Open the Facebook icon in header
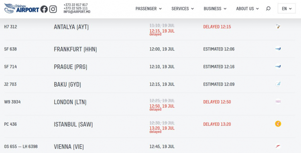Image resolution: width=301 pixels, height=153 pixels. coord(44,9)
